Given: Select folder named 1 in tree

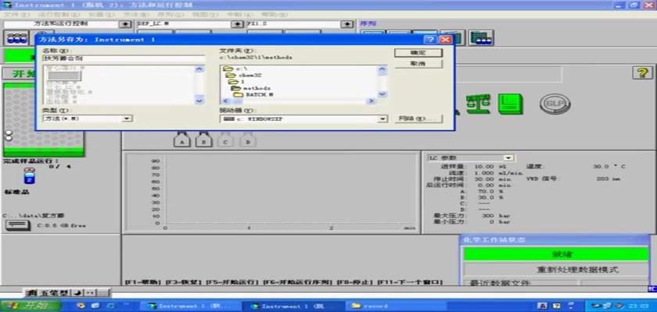Looking at the screenshot, I should [x=236, y=82].
